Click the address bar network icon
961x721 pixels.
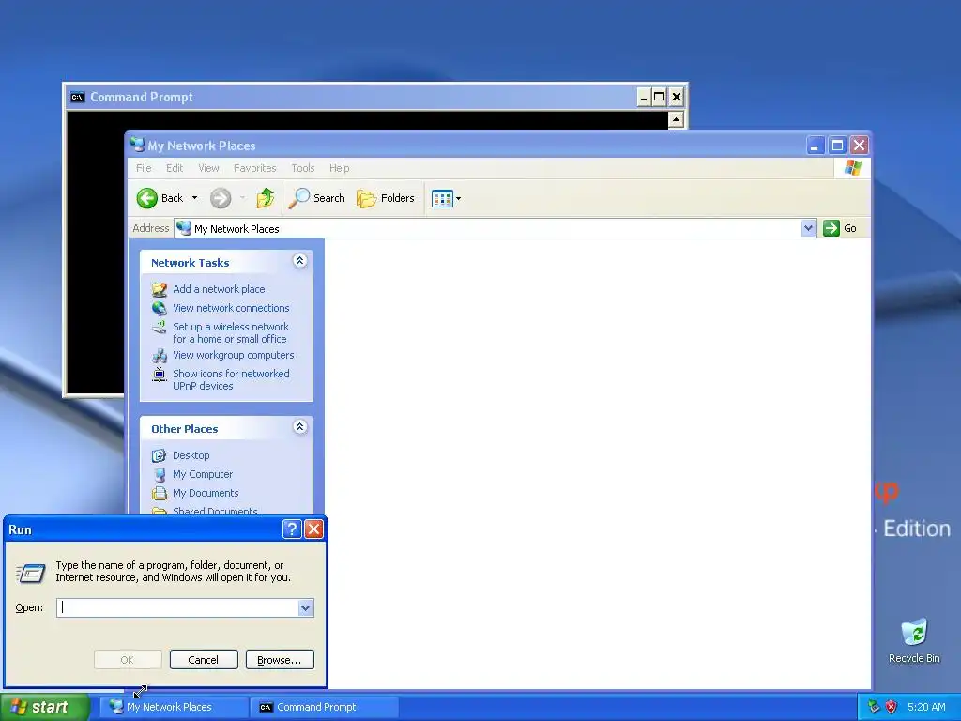click(x=184, y=228)
